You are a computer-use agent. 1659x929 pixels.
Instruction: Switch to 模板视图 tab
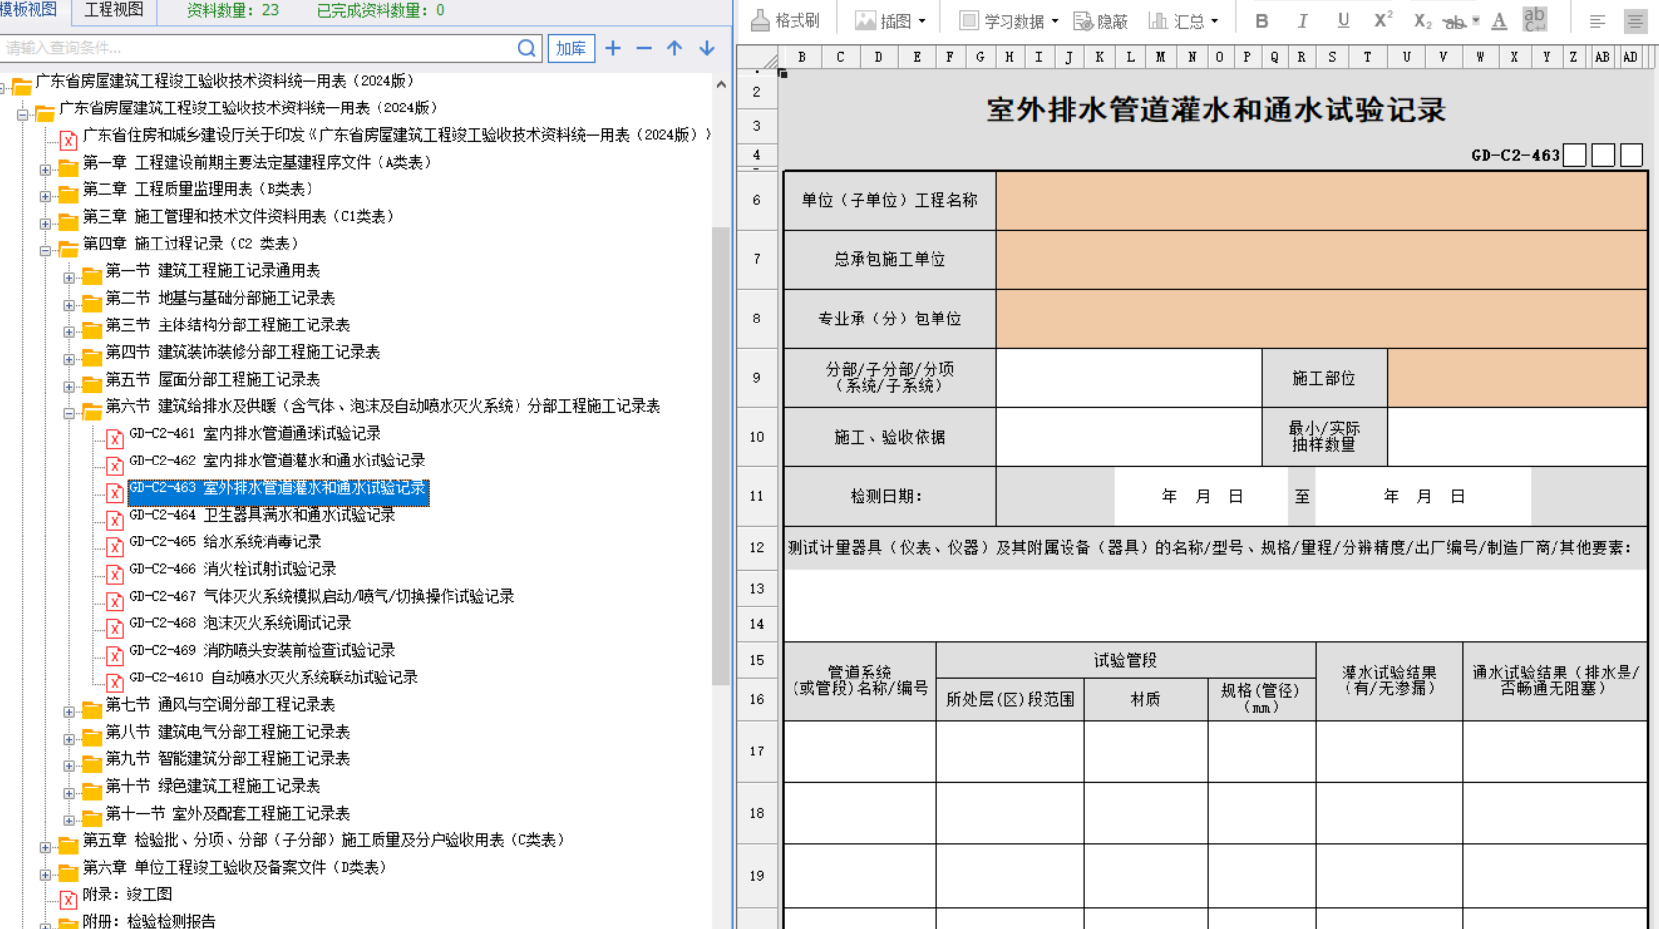point(30,10)
